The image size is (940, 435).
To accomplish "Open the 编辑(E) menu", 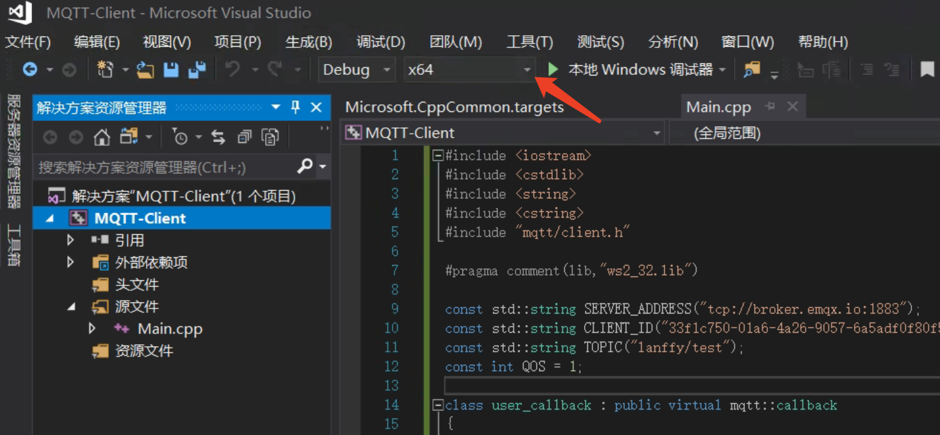I will pyautogui.click(x=97, y=42).
